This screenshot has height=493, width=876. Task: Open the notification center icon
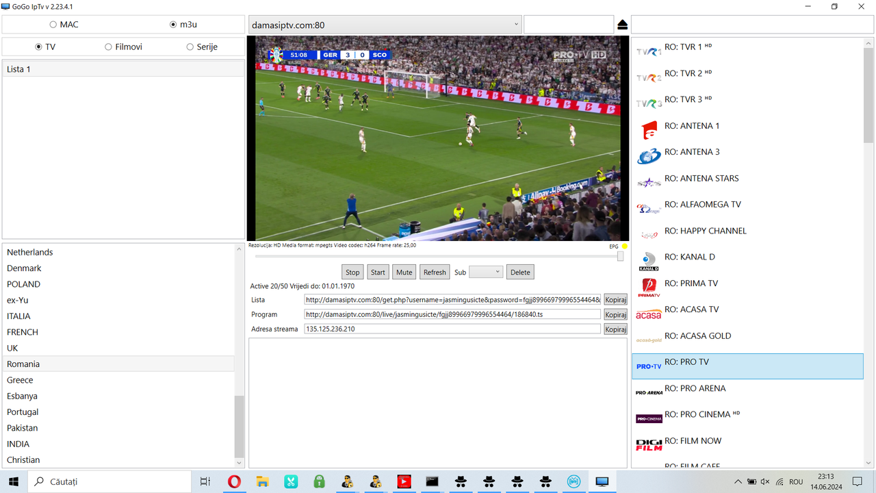857,482
